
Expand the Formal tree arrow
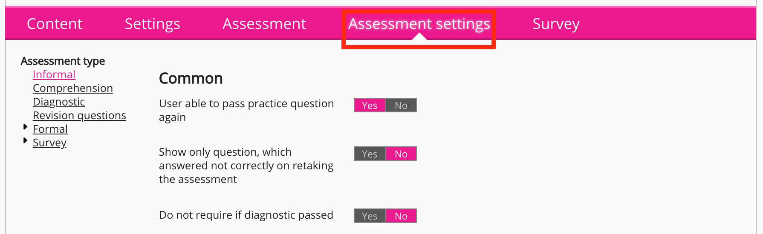click(x=25, y=127)
